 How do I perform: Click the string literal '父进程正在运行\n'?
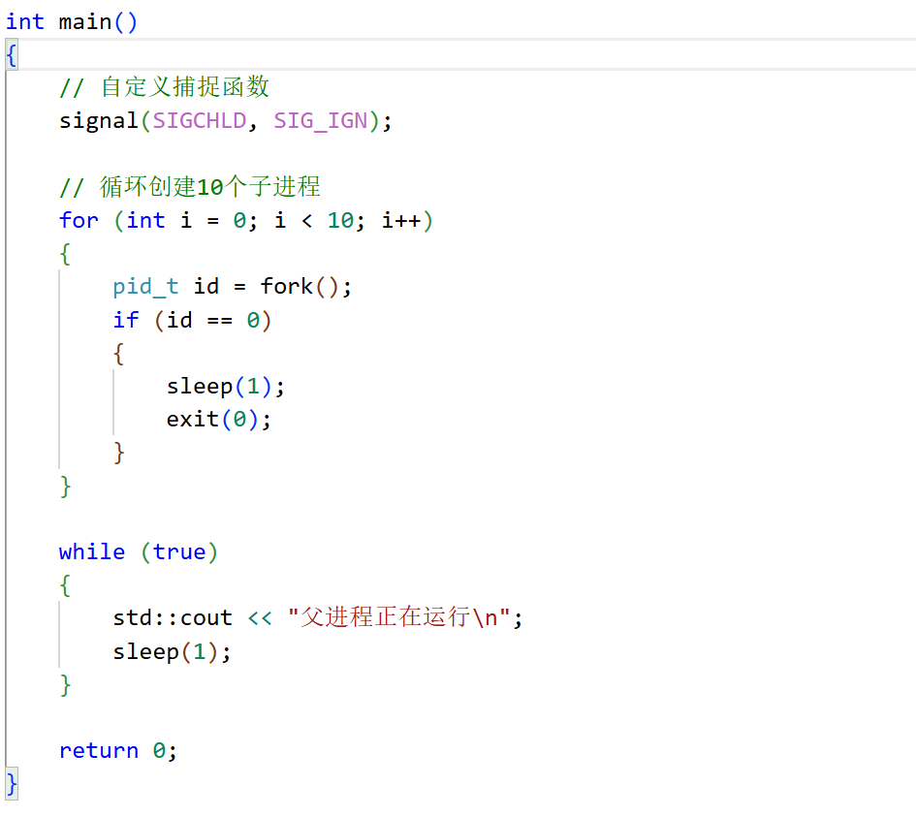pos(399,617)
